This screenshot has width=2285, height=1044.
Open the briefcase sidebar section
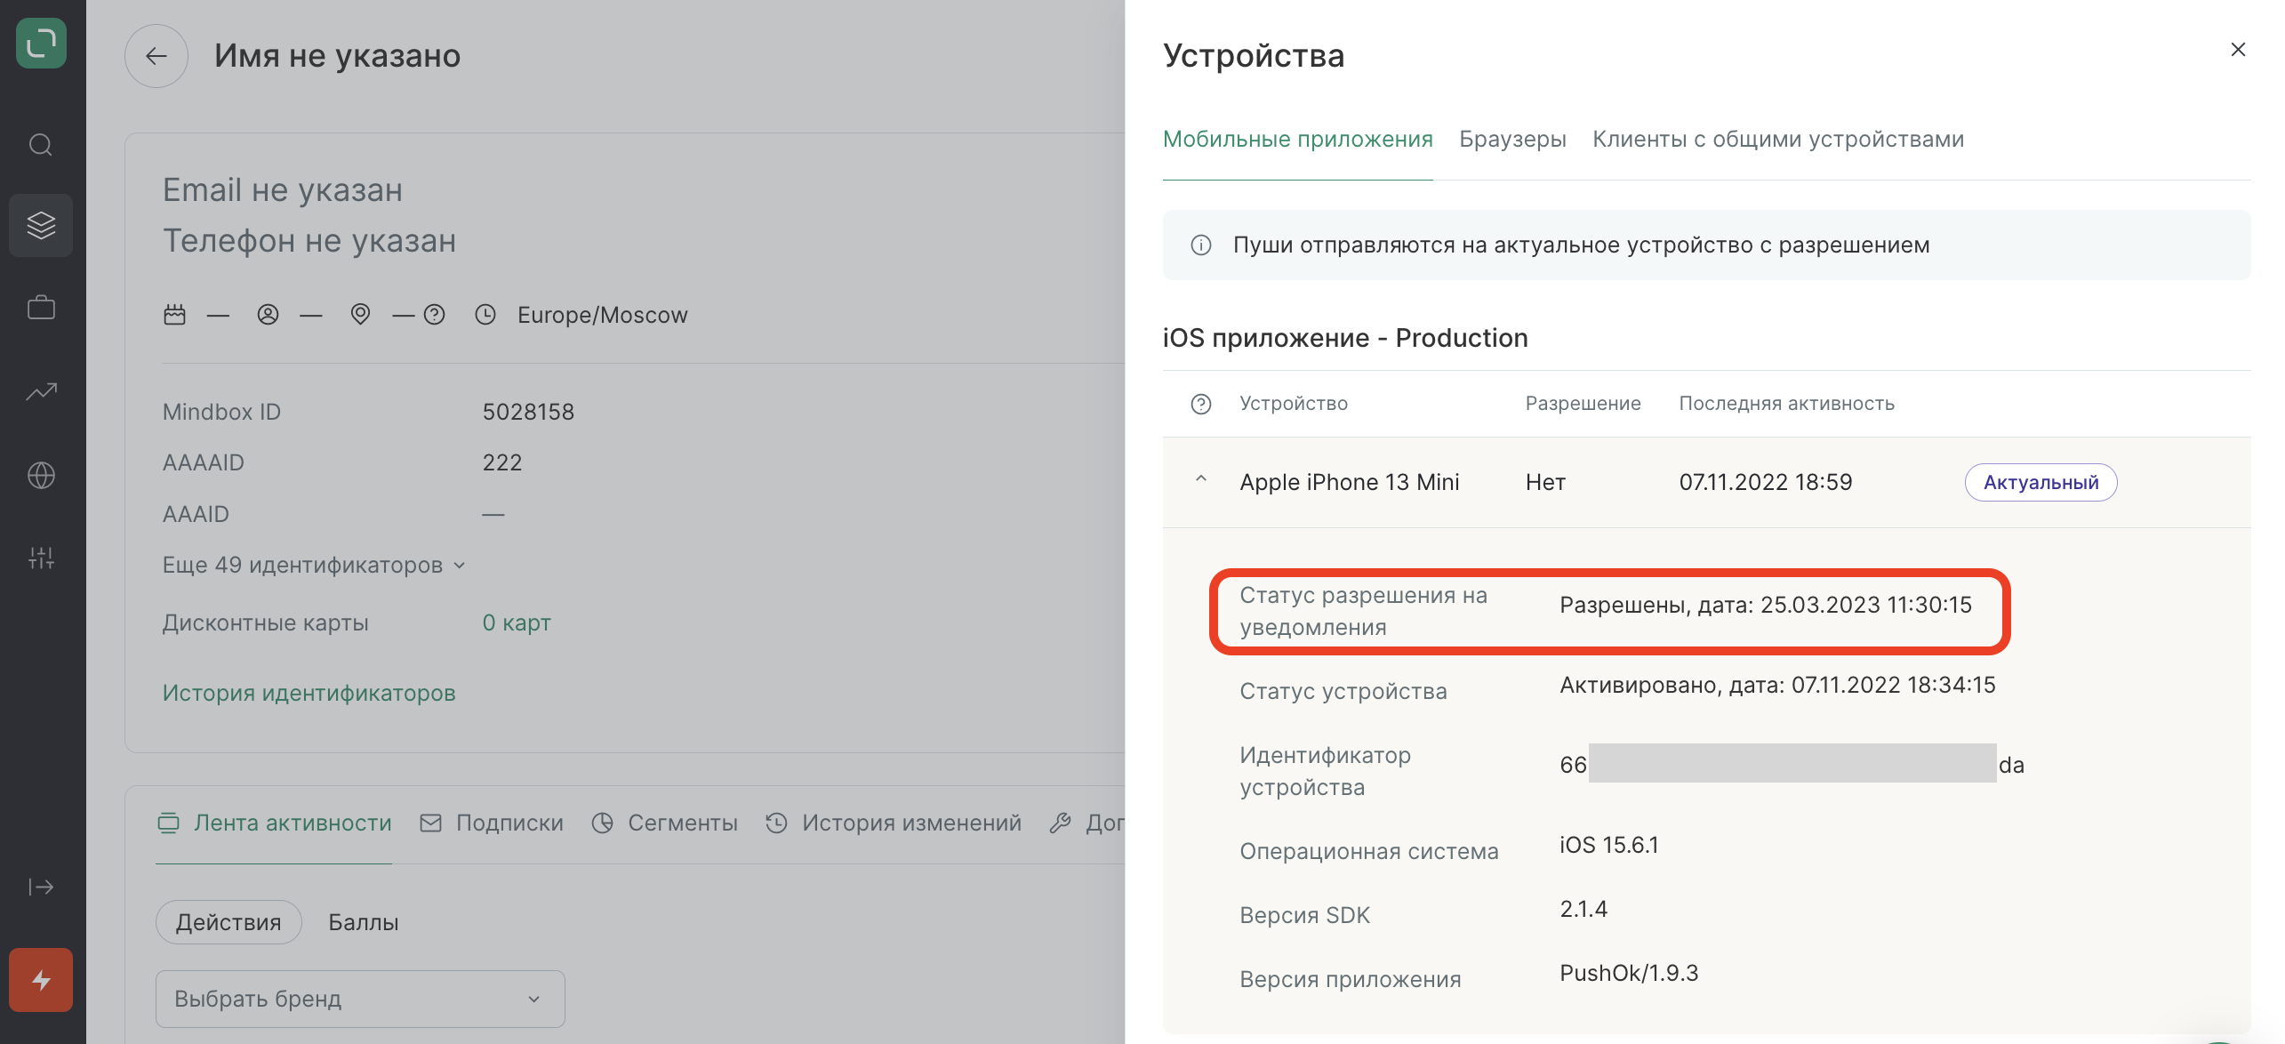[x=41, y=308]
